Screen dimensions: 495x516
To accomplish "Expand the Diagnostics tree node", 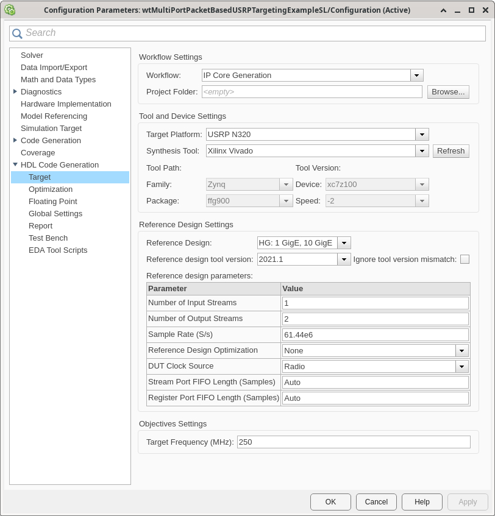I will tap(16, 91).
